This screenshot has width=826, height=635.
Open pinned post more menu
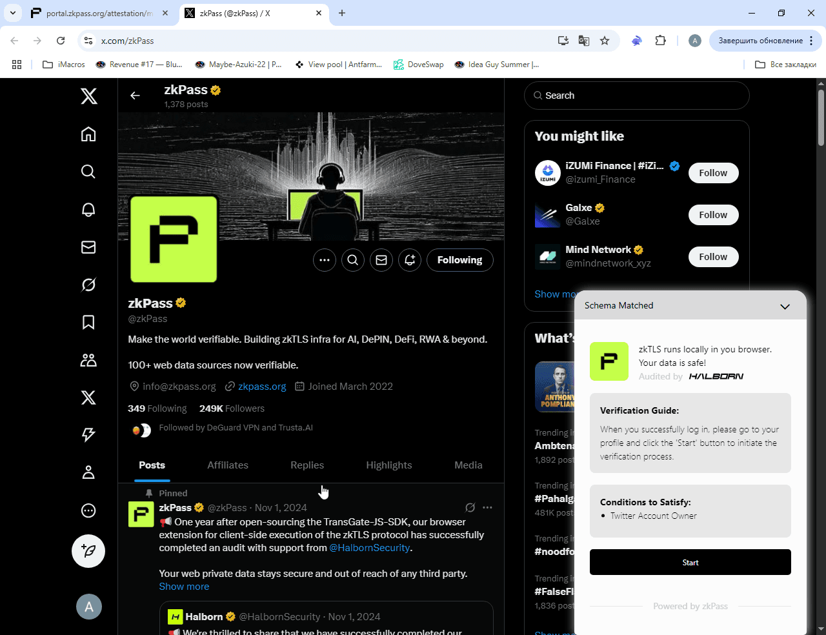(x=487, y=508)
